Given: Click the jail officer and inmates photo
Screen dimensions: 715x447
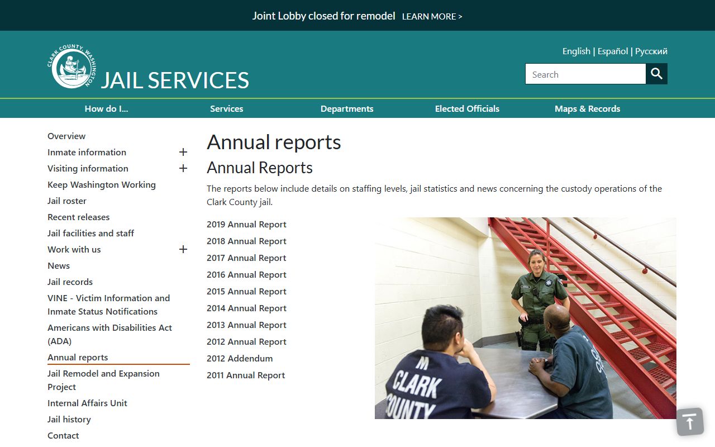Looking at the screenshot, I should click(x=525, y=318).
